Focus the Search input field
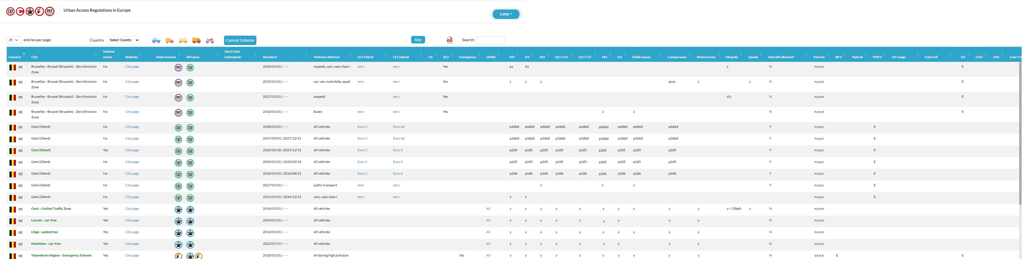Screen dimensions: 1025x259 [490, 40]
